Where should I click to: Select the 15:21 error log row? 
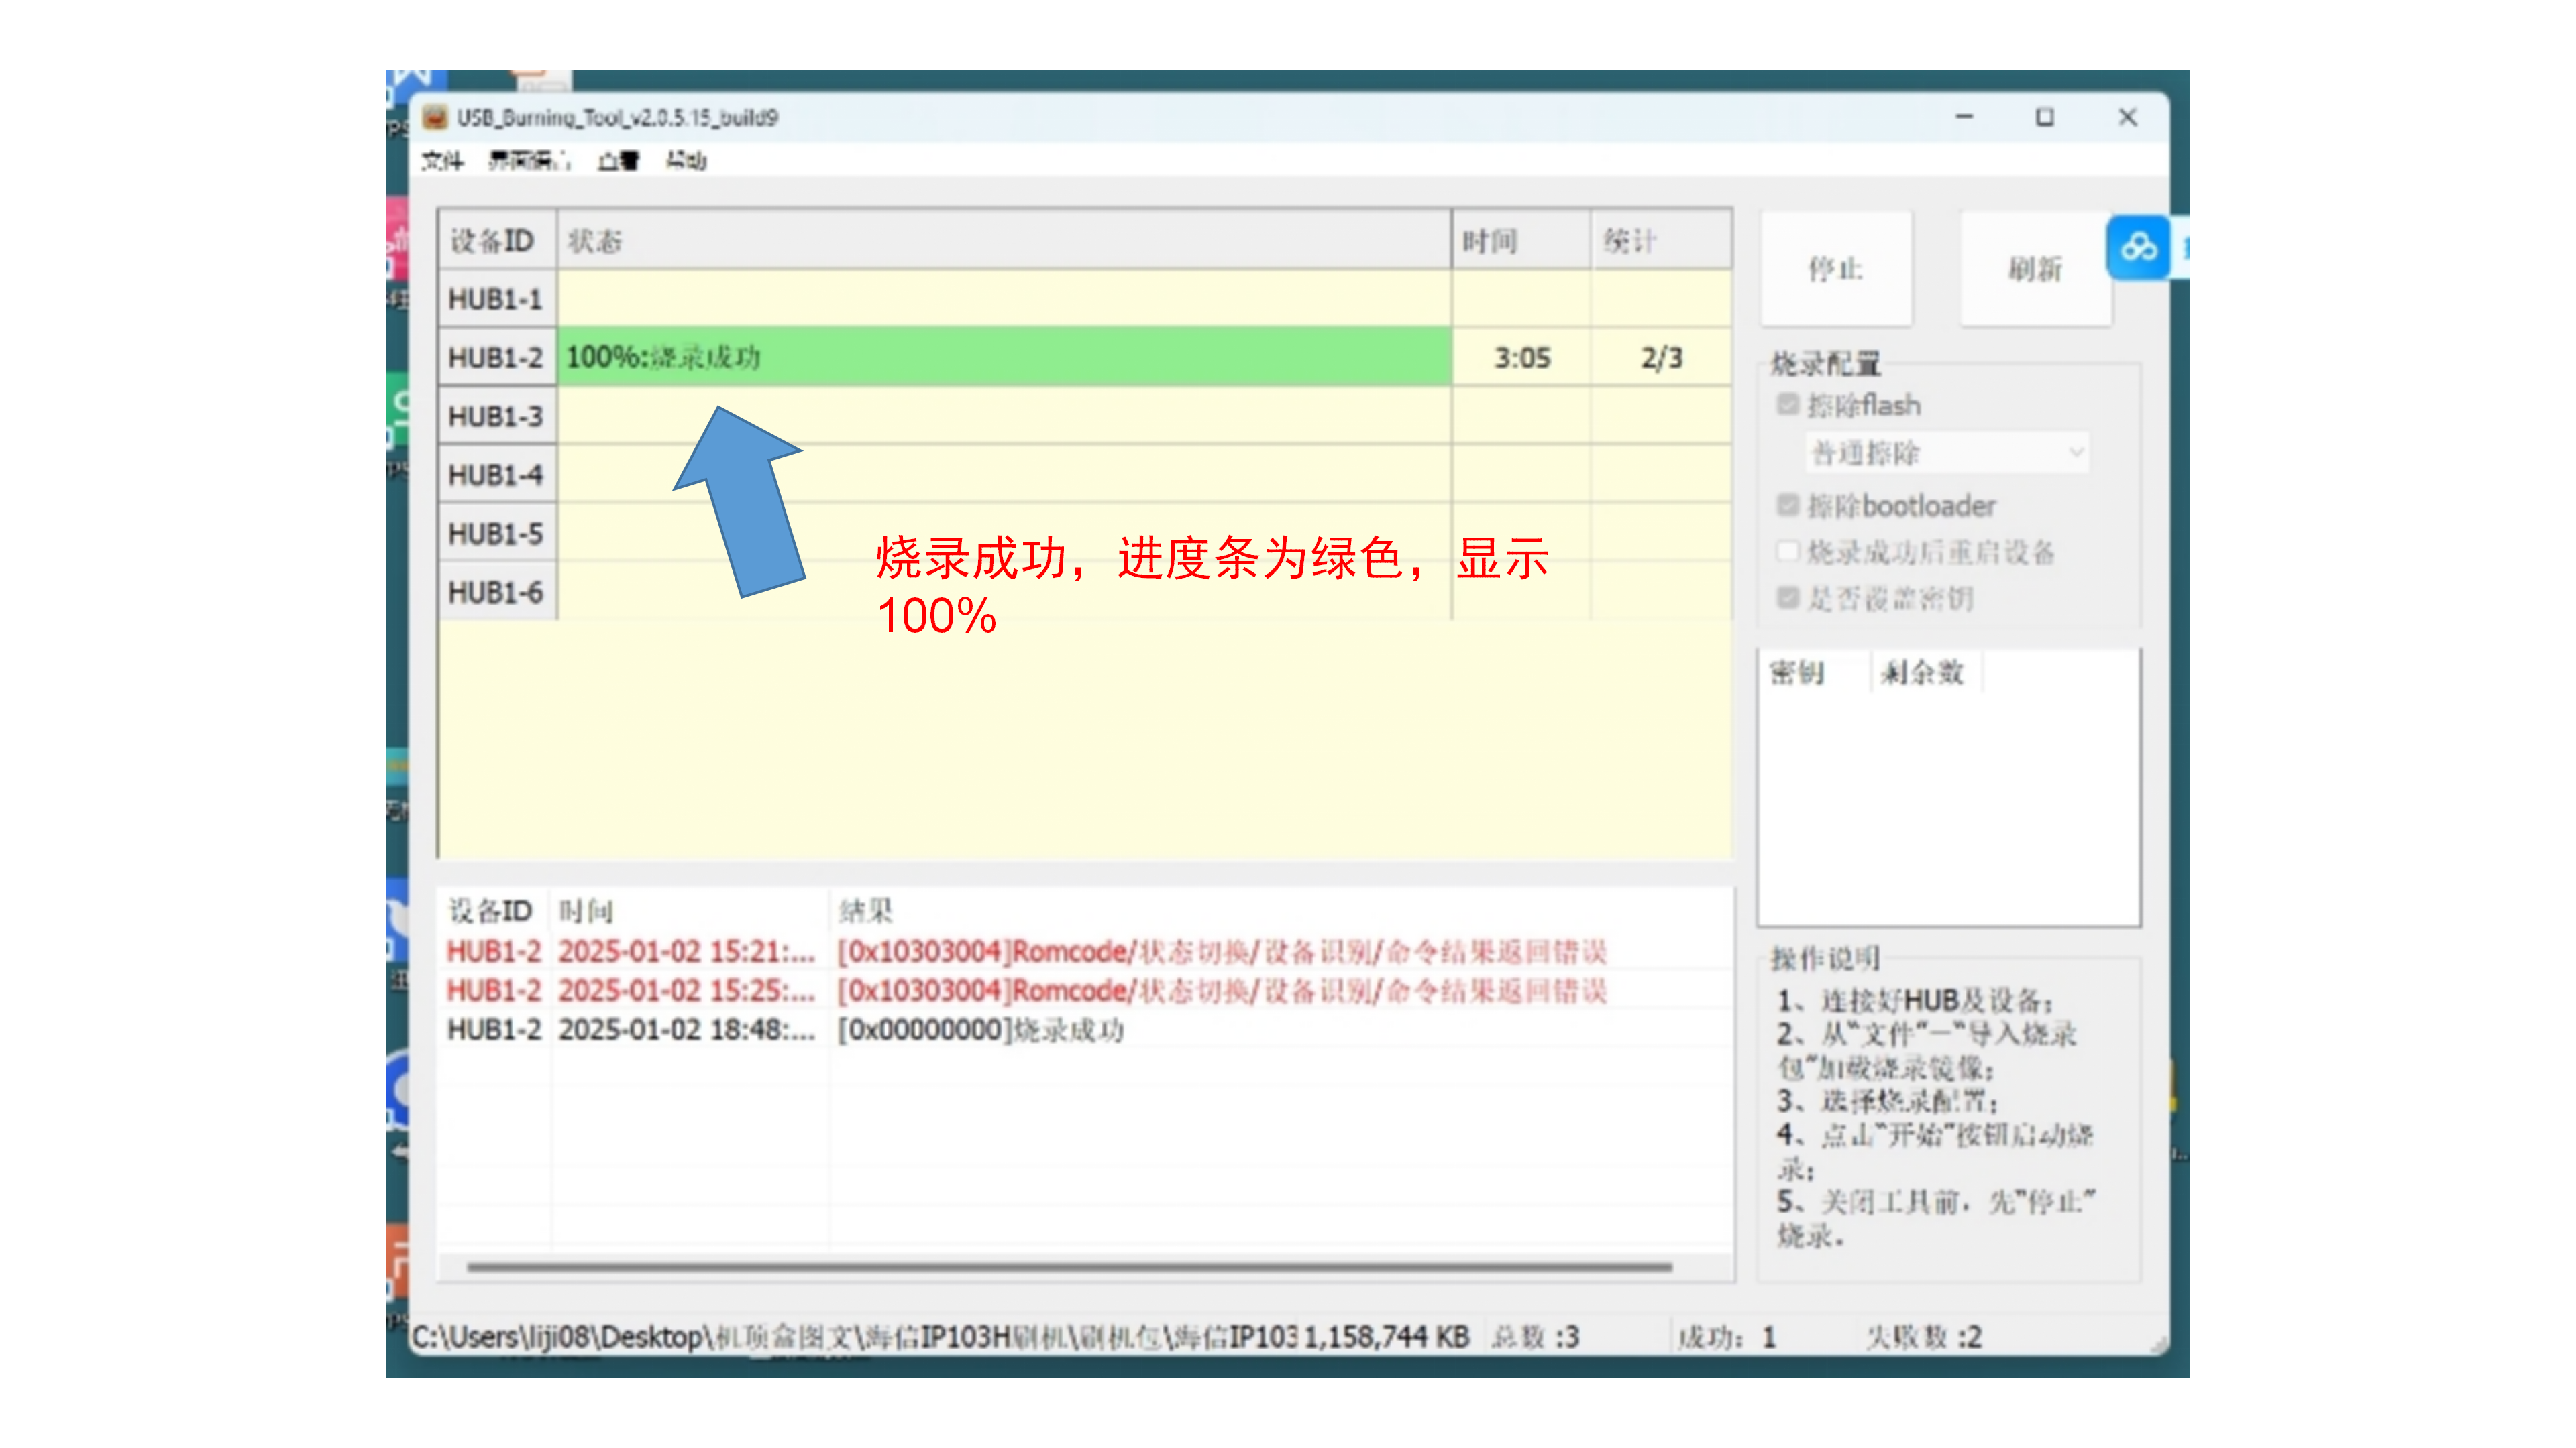(1085, 951)
